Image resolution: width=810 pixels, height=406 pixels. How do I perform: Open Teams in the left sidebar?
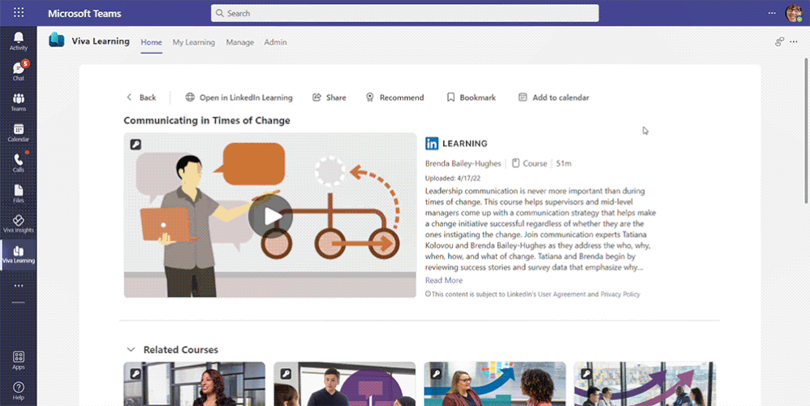tap(19, 101)
